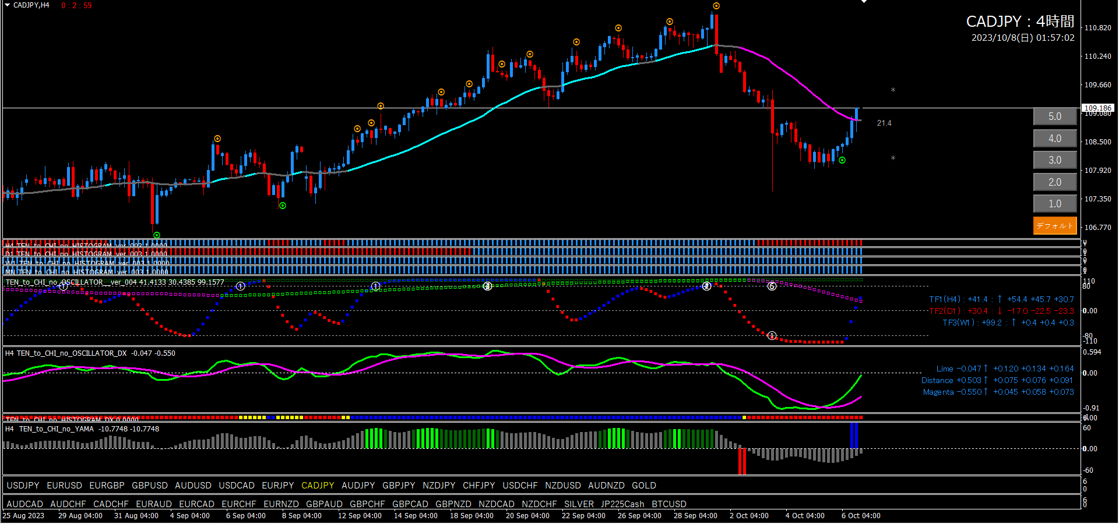Click circled 3 marker in oscillator panel

(x=488, y=286)
